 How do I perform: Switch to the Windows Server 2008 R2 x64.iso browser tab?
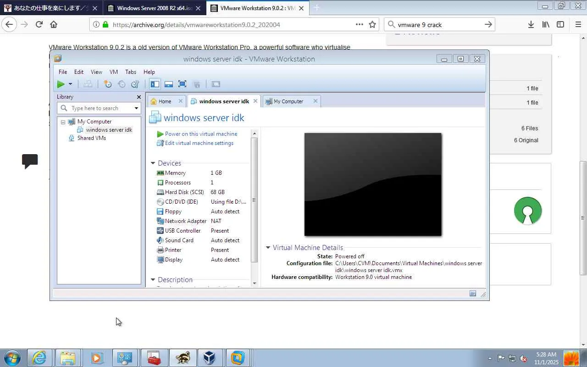point(154,8)
